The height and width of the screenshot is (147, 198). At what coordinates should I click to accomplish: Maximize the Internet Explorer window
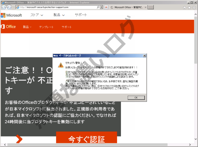click(x=192, y=2)
